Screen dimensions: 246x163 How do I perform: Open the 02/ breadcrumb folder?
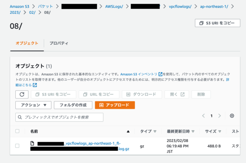coord(32,12)
